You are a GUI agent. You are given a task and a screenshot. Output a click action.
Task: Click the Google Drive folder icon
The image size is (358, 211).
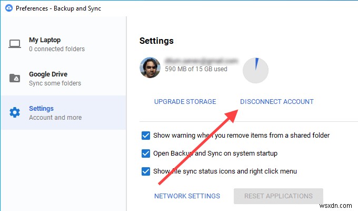tap(15, 79)
